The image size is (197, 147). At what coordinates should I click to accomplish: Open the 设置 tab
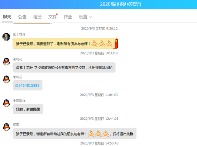[x=83, y=17]
